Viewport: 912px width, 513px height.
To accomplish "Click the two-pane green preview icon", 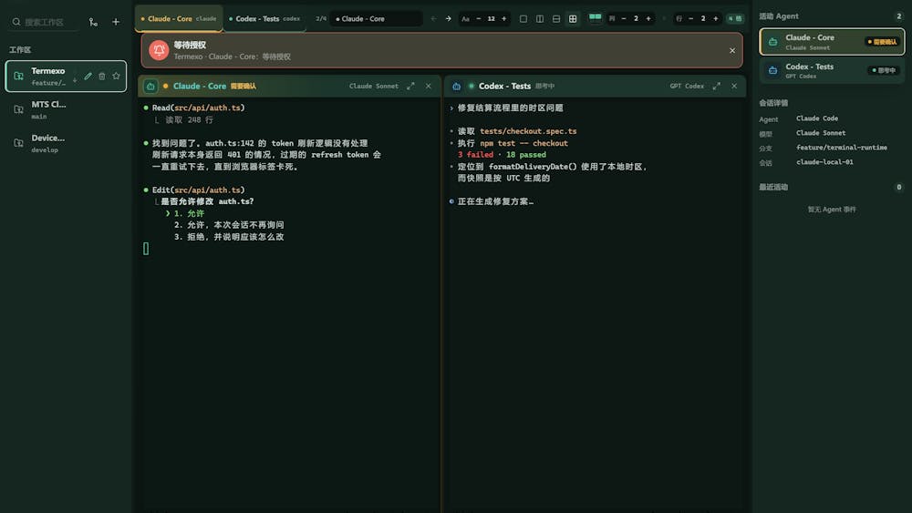I will coord(595,17).
